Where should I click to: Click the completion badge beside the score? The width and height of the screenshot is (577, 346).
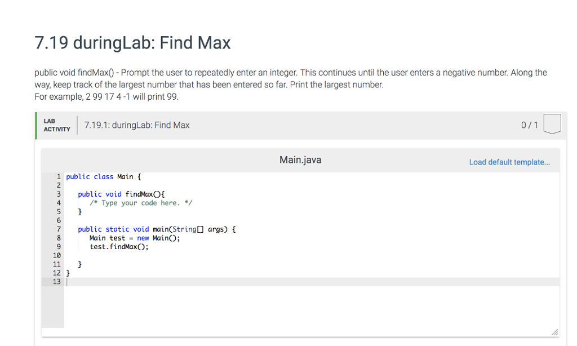tap(552, 125)
